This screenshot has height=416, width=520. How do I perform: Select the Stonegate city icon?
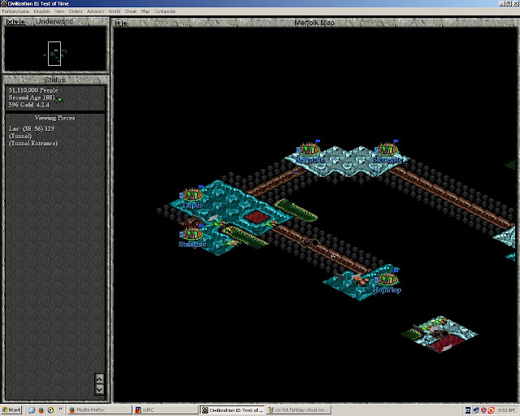pyautogui.click(x=387, y=149)
